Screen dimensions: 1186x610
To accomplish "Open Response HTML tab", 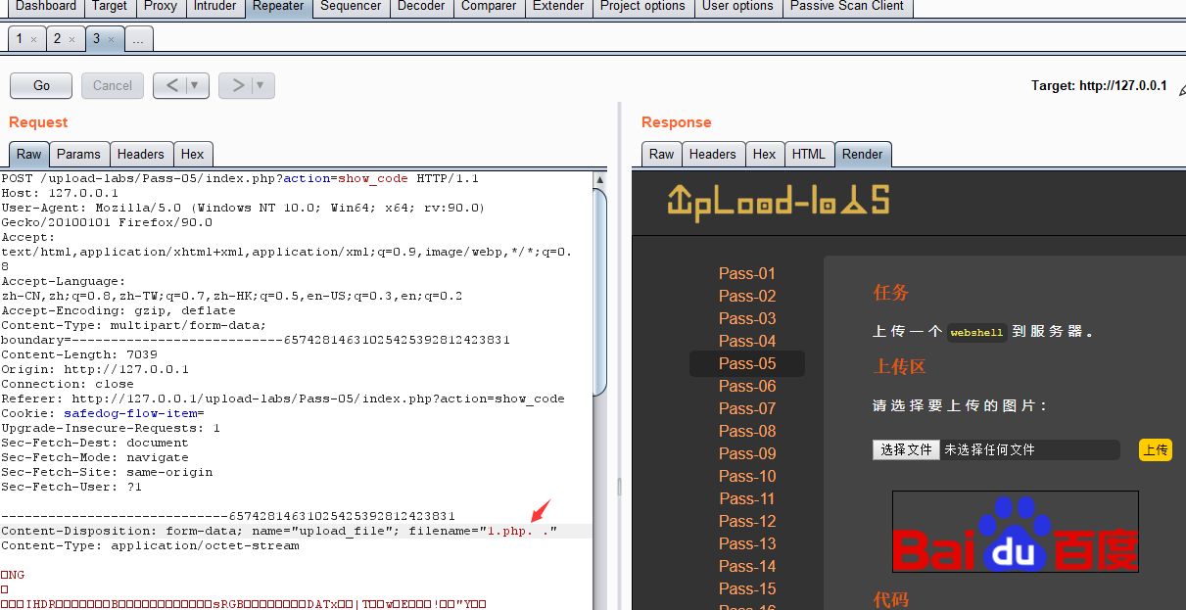I will [809, 154].
